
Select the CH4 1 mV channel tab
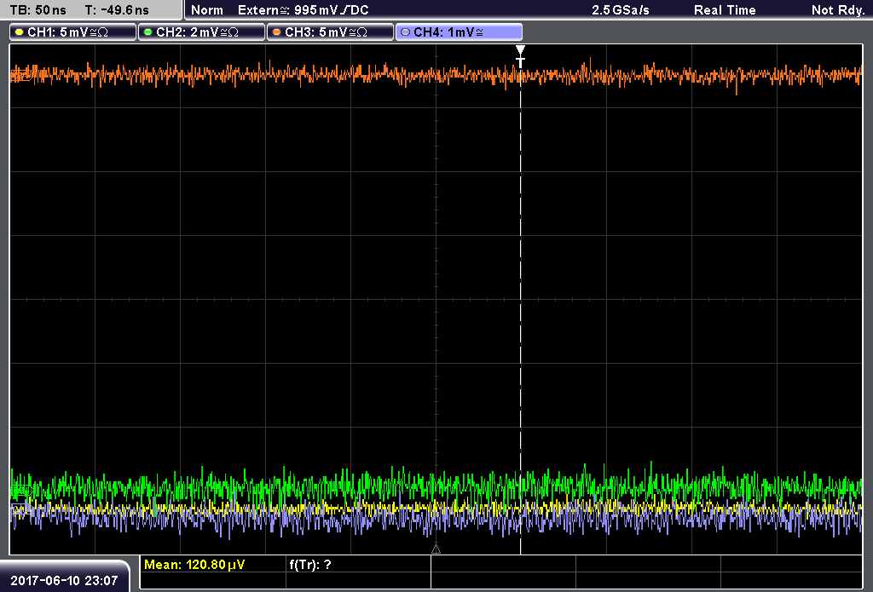[459, 32]
